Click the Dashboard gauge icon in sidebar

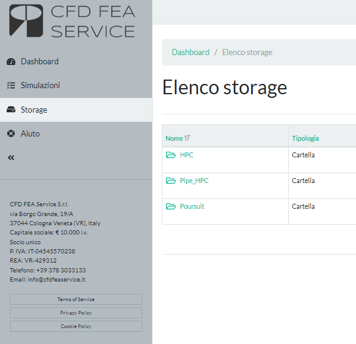coord(11,62)
